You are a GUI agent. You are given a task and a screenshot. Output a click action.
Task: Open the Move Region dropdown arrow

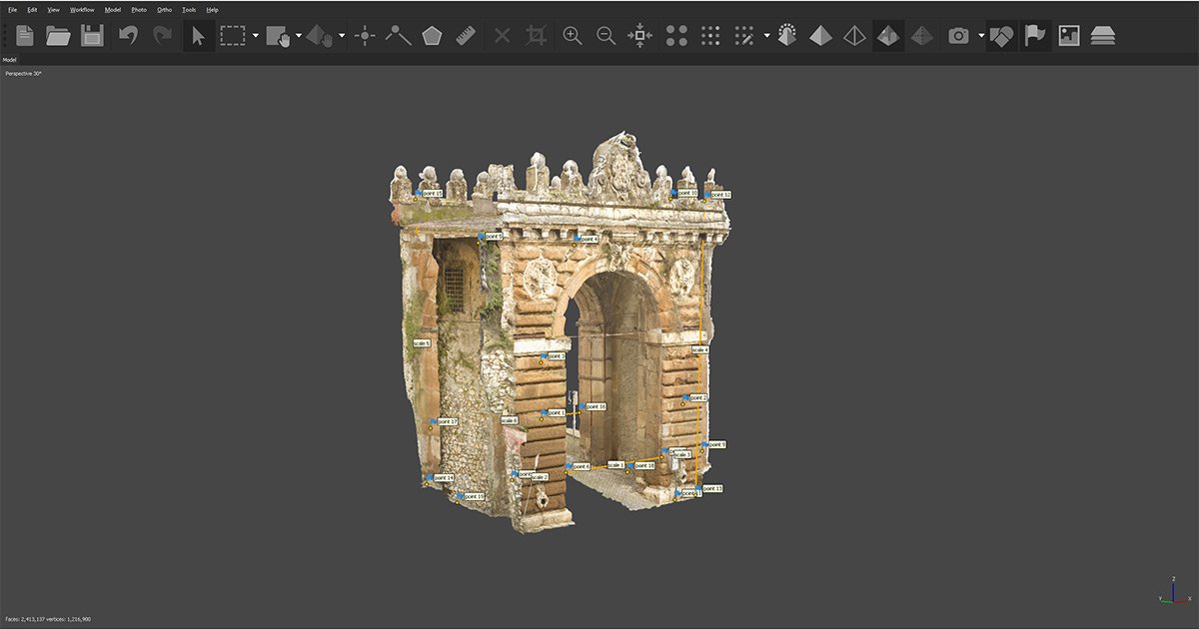tap(299, 36)
